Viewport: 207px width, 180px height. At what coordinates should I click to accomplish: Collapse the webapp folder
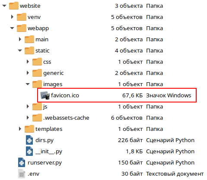click(12, 28)
